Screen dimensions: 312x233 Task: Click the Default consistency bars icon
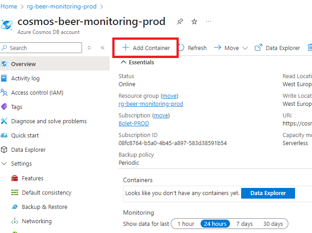point(15,192)
